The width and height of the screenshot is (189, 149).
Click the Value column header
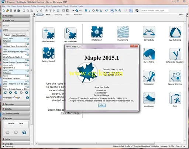point(21,123)
